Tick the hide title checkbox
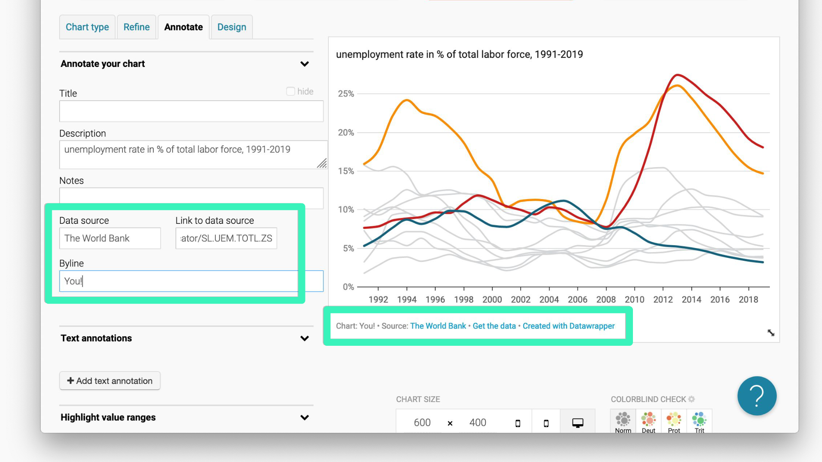Image resolution: width=822 pixels, height=462 pixels. pyautogui.click(x=291, y=91)
